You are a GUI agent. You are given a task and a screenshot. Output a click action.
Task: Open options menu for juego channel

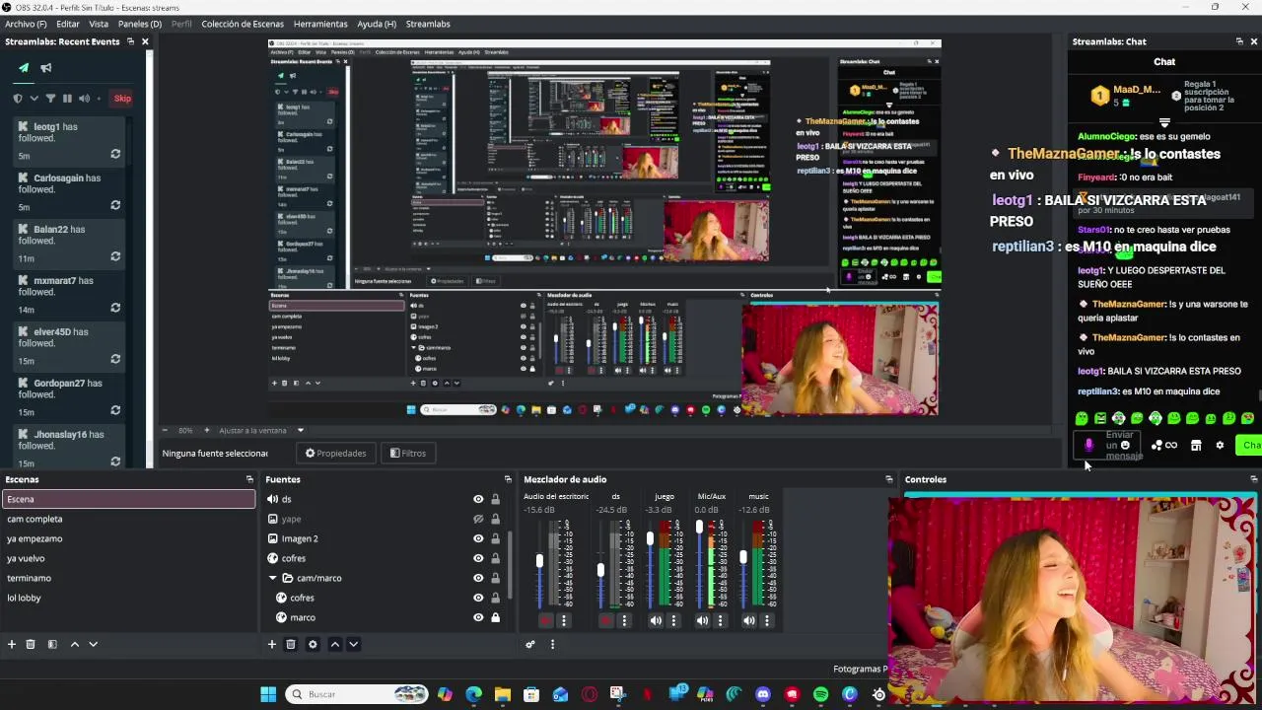coord(673,620)
